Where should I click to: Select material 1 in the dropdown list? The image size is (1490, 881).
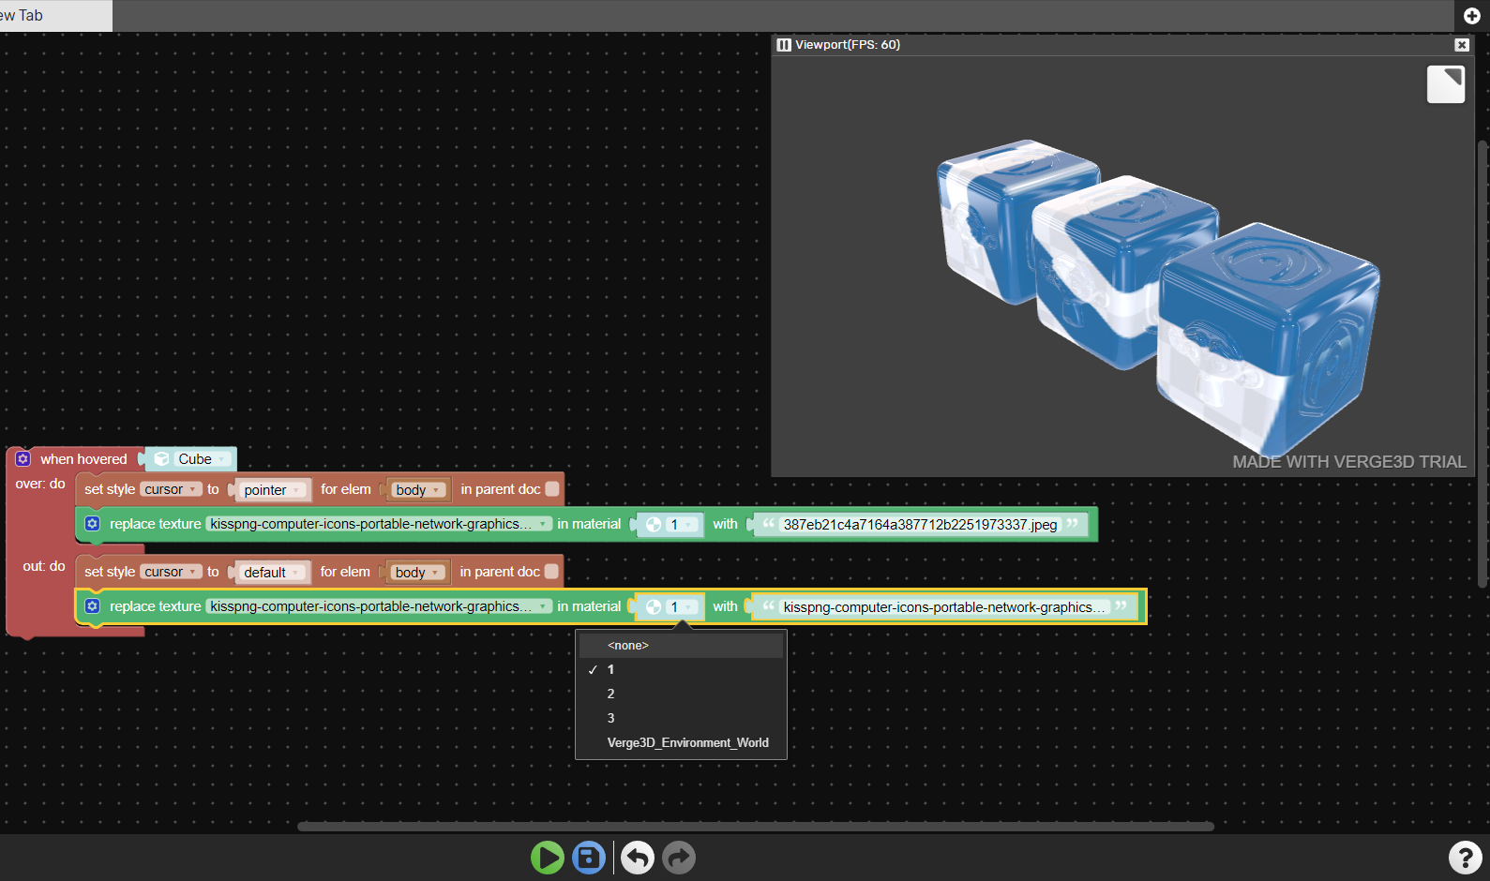click(681, 670)
